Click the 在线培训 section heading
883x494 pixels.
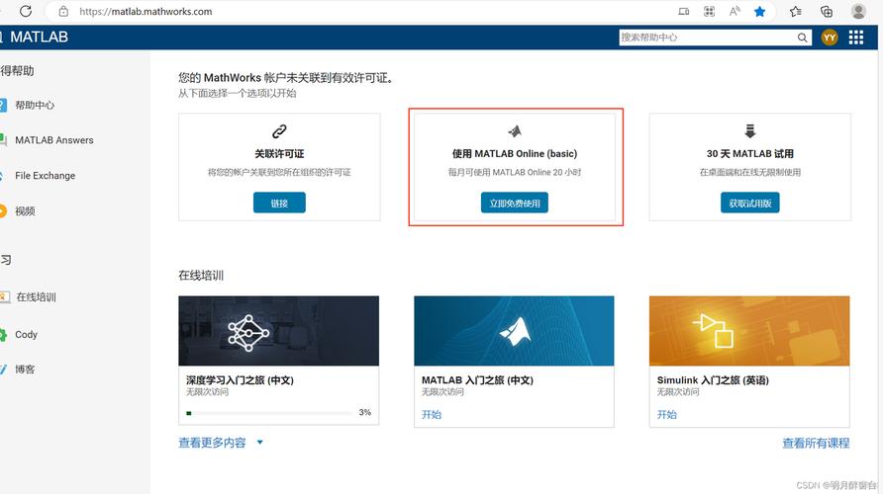(x=201, y=275)
